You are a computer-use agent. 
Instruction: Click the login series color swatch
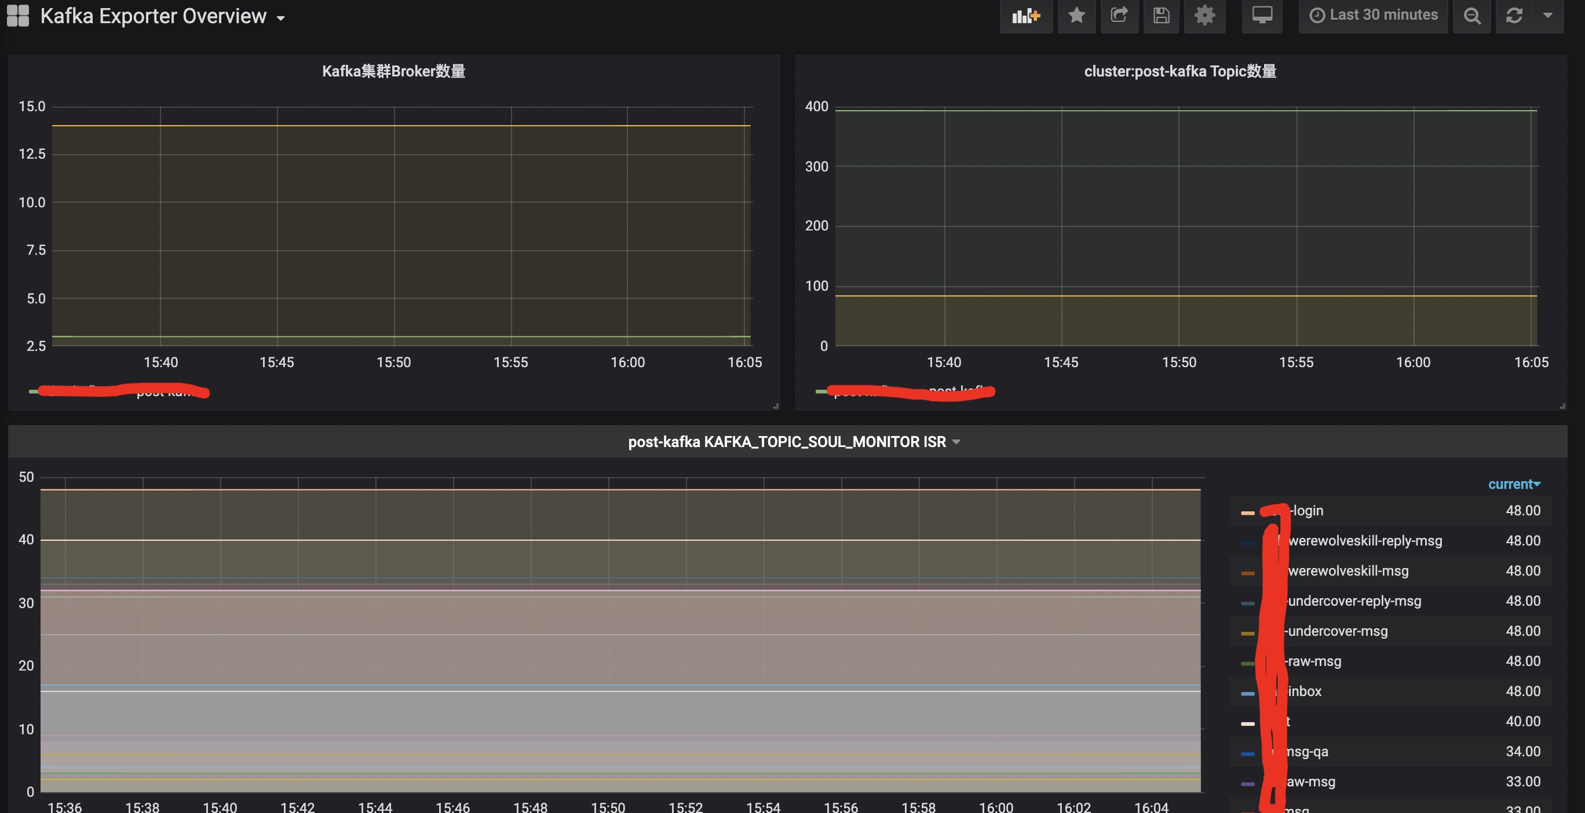coord(1247,512)
